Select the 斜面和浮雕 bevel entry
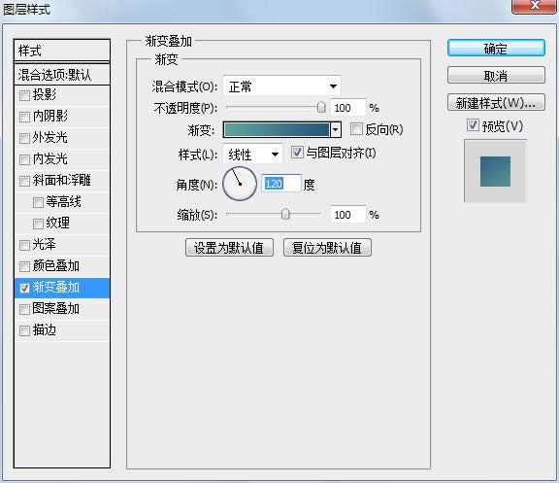This screenshot has width=559, height=483. click(x=62, y=181)
